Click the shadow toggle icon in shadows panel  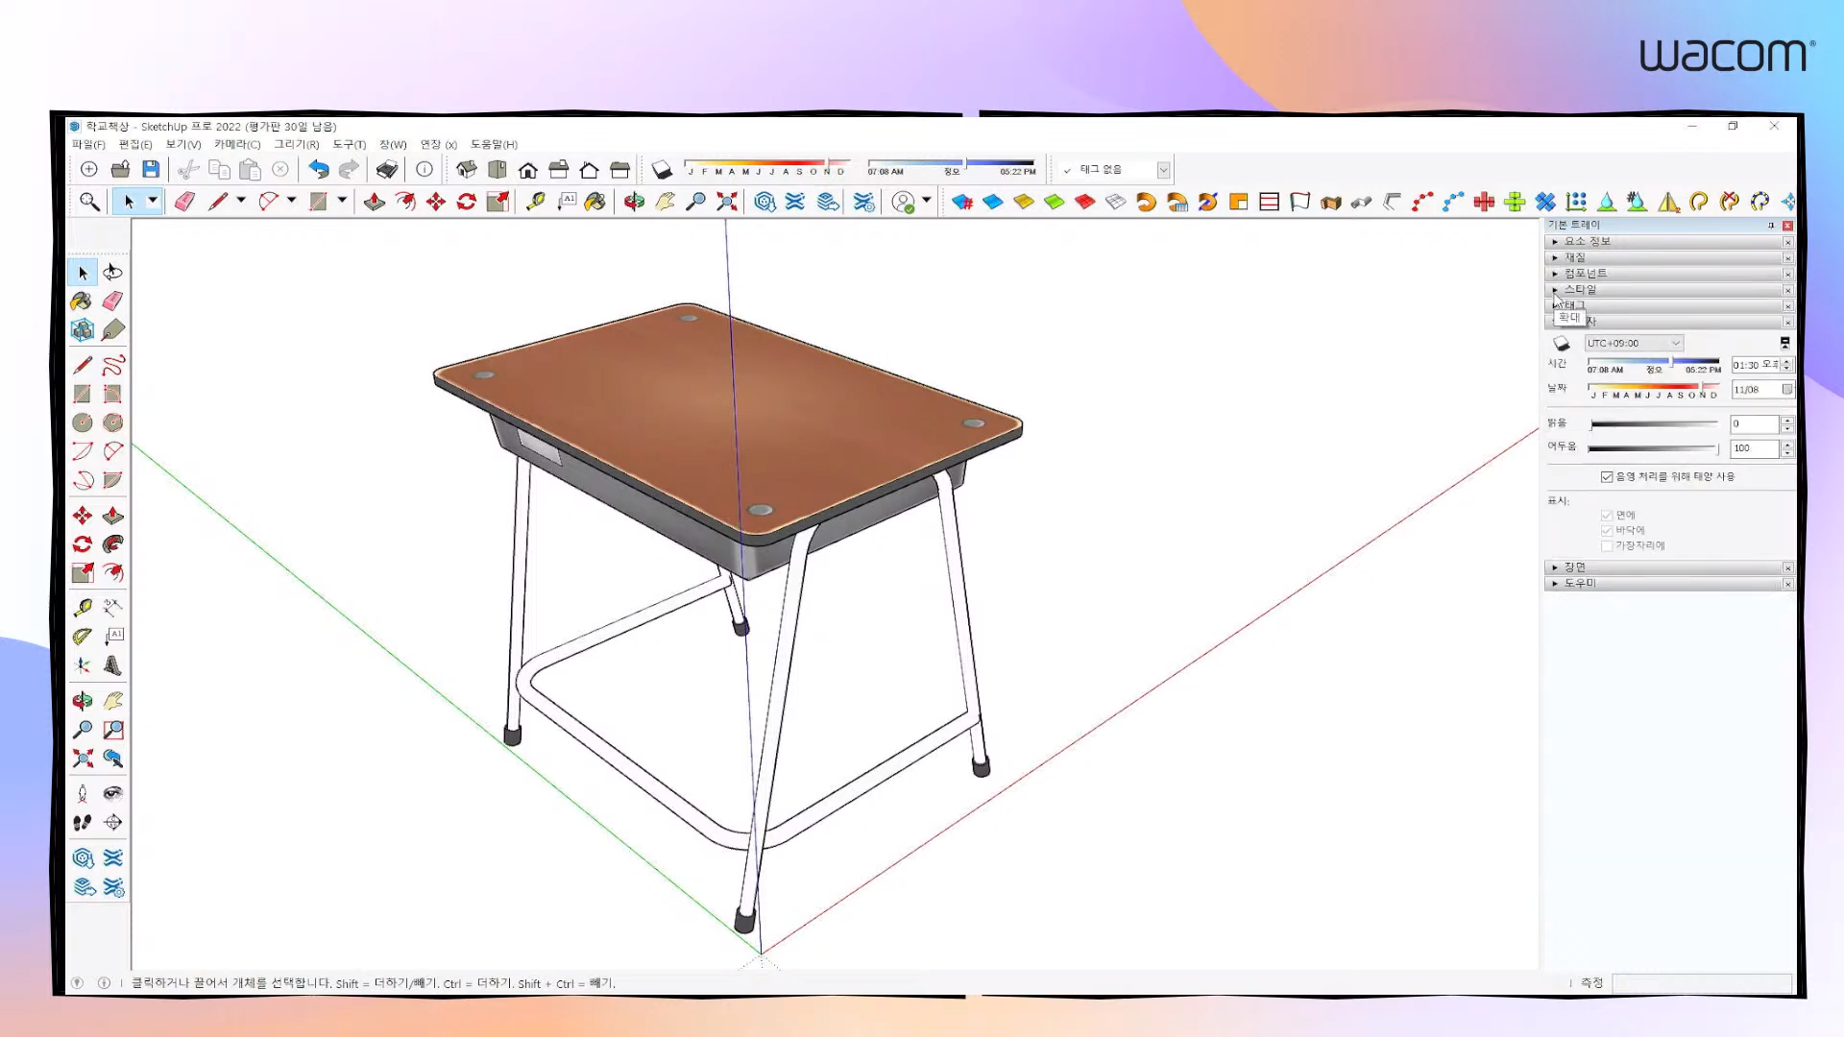[1562, 344]
